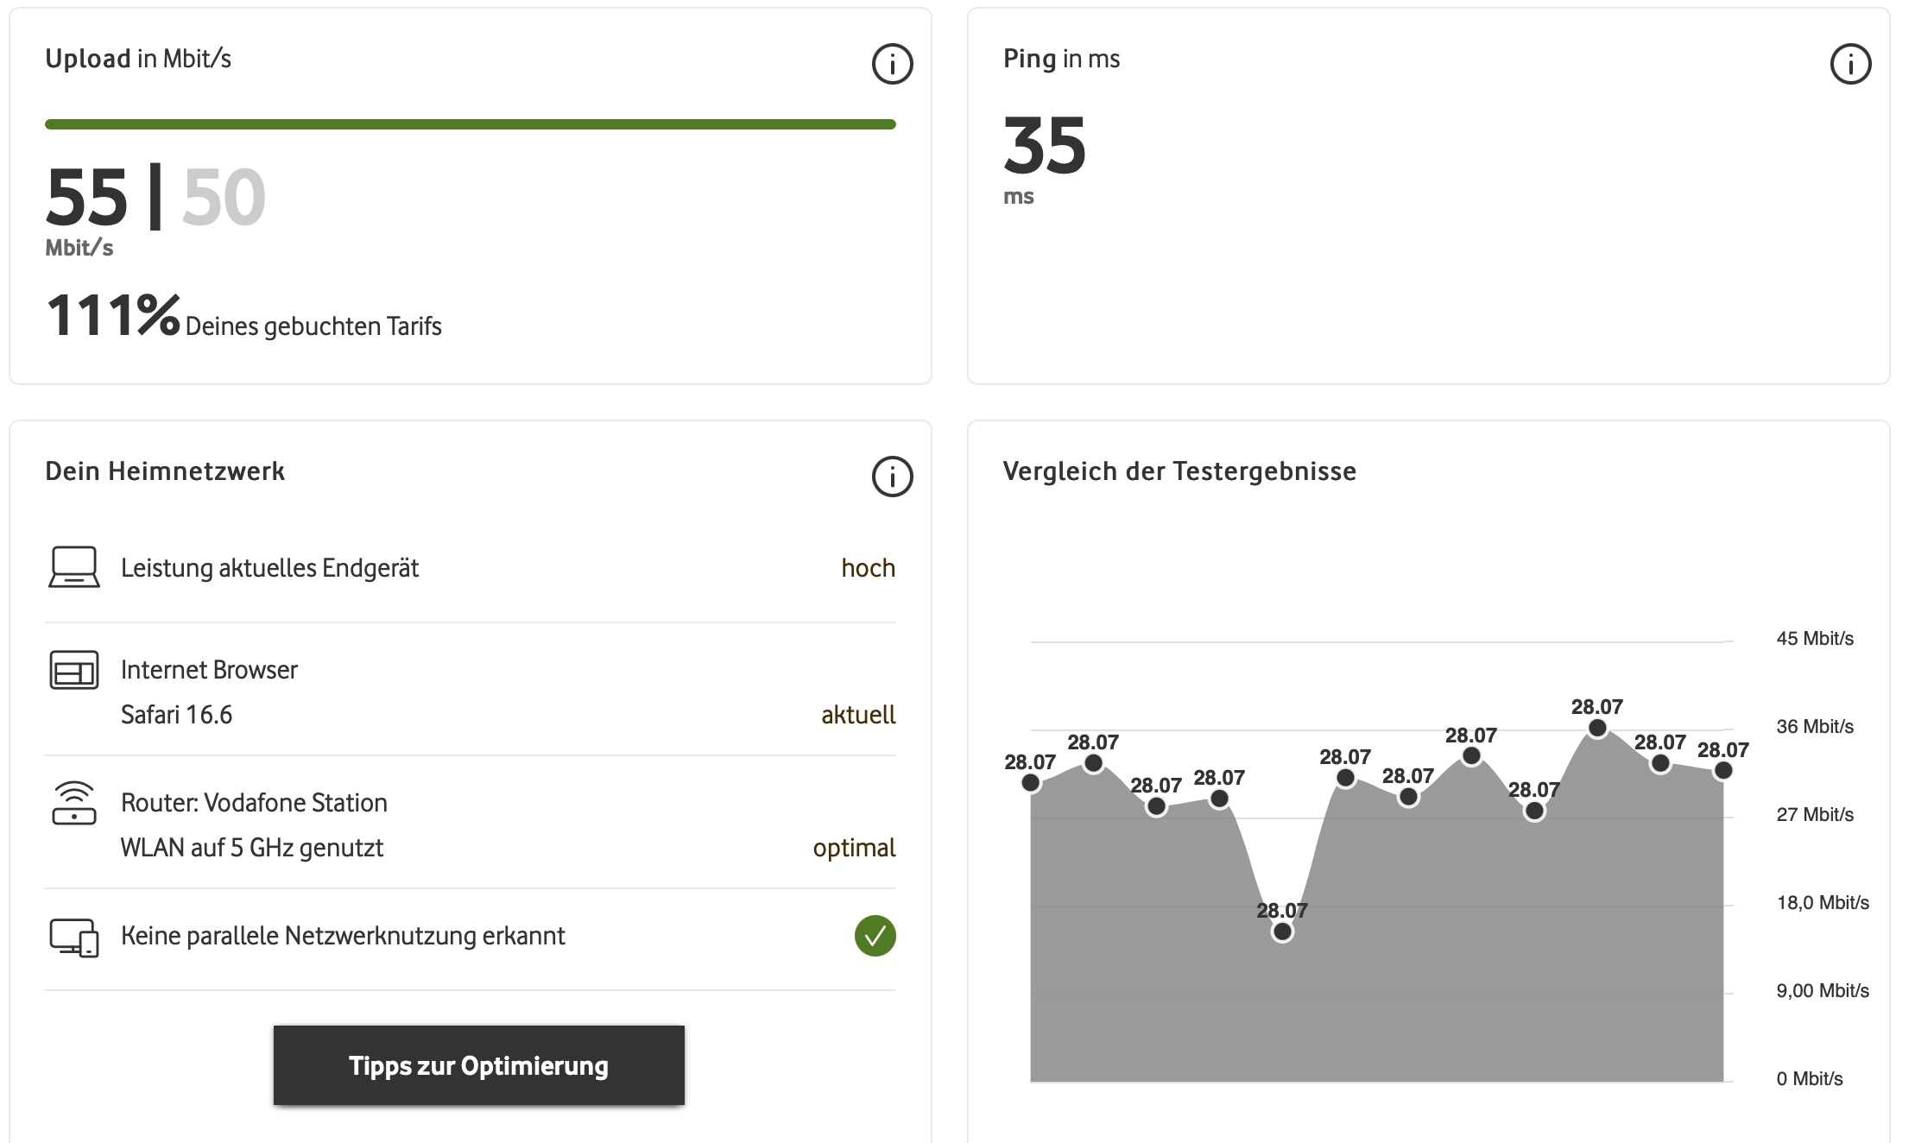Click the parallel devices network icon
Screen dimensions: 1915x1143
[74, 938]
